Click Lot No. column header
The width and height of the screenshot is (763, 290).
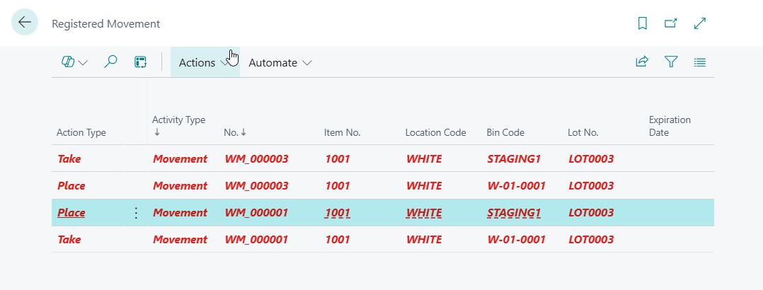(583, 132)
